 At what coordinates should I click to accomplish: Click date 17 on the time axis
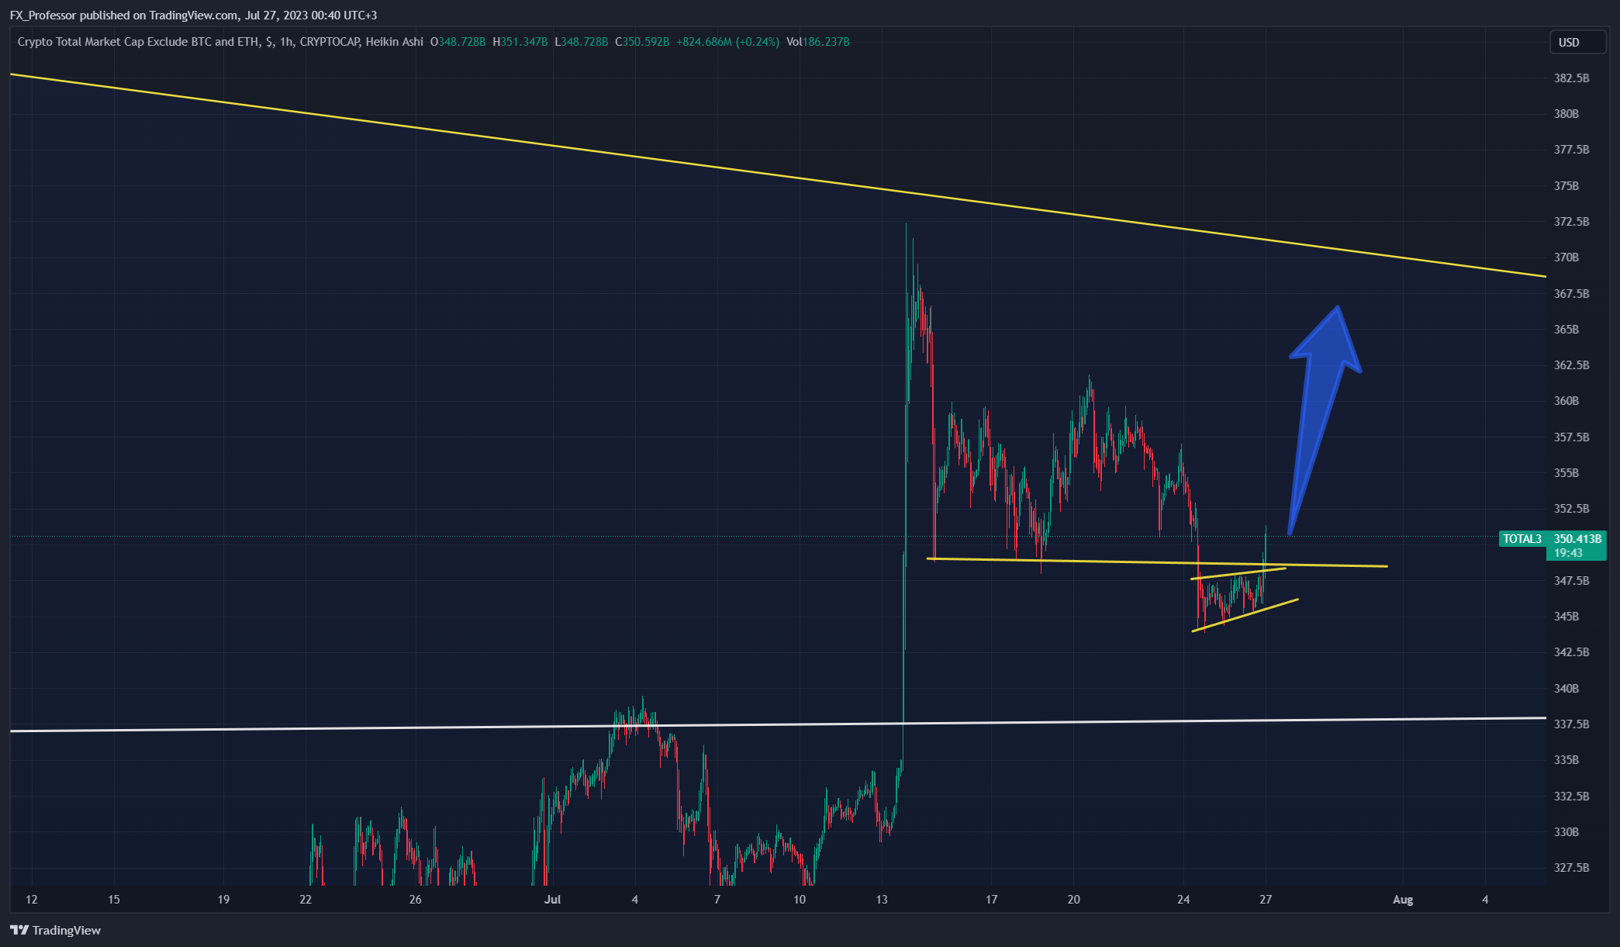(991, 900)
